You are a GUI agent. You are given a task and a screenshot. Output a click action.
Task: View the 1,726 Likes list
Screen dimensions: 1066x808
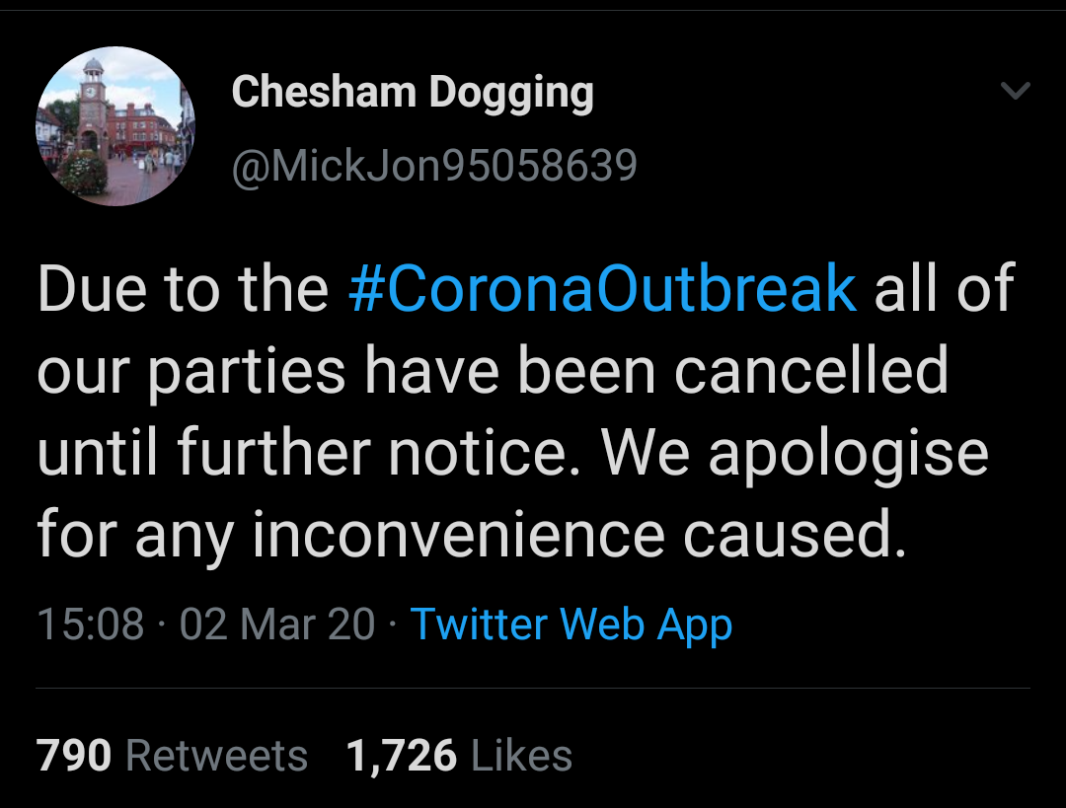(459, 756)
